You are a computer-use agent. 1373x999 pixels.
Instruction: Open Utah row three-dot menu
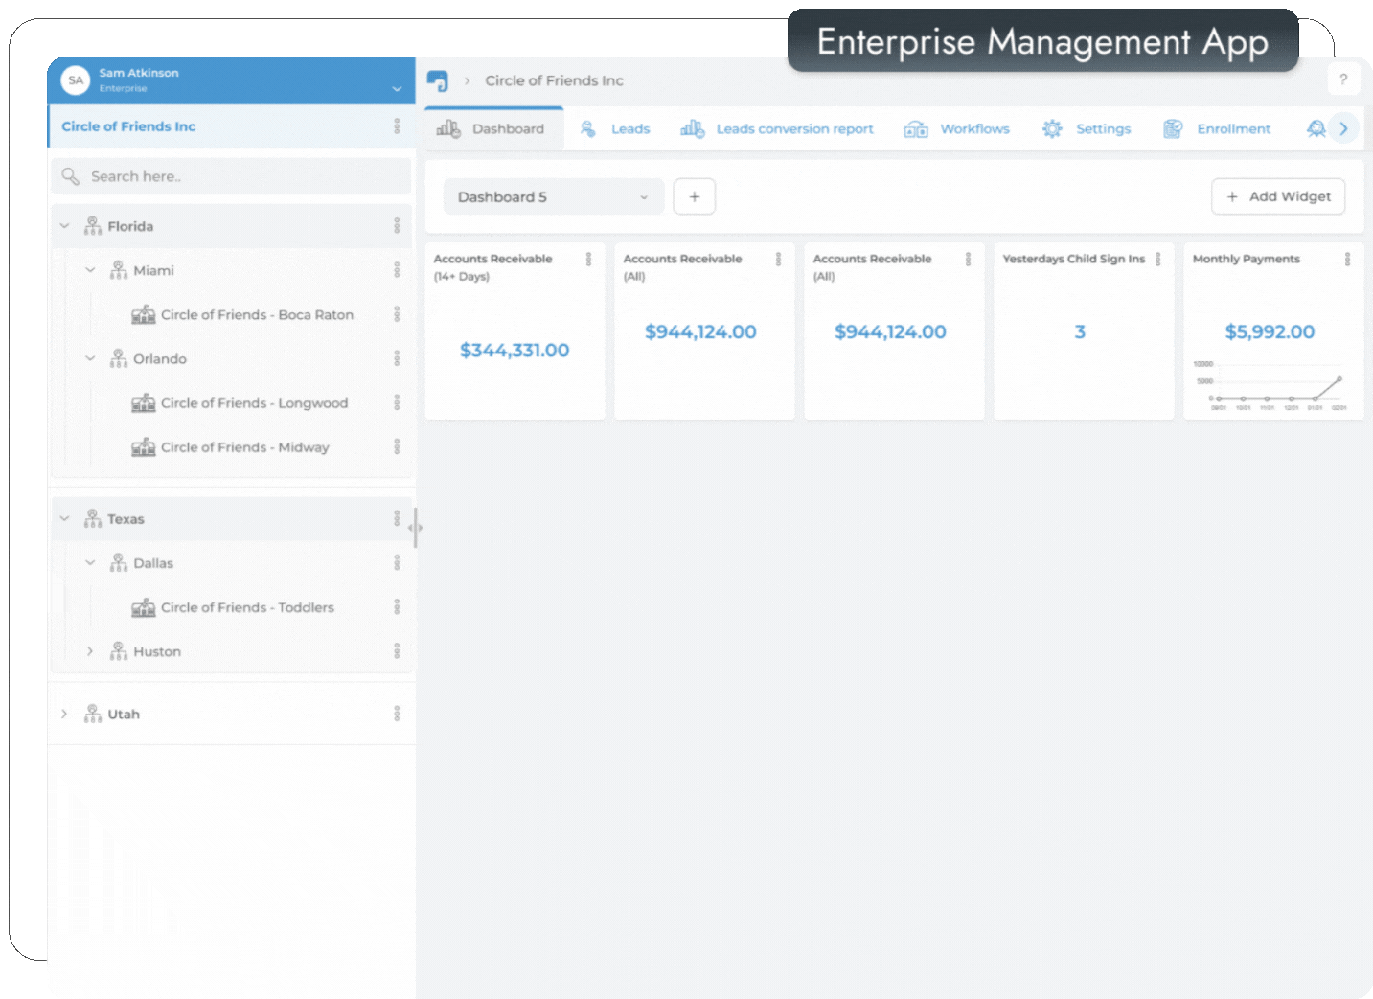pos(397,714)
